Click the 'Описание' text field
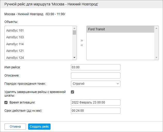The width and height of the screenshot is (163, 132). (95, 76)
